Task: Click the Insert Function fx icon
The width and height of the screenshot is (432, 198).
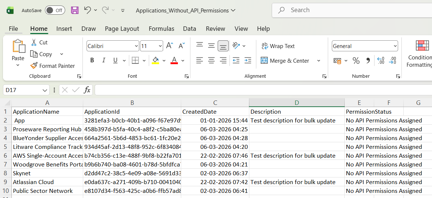Action: [87, 90]
